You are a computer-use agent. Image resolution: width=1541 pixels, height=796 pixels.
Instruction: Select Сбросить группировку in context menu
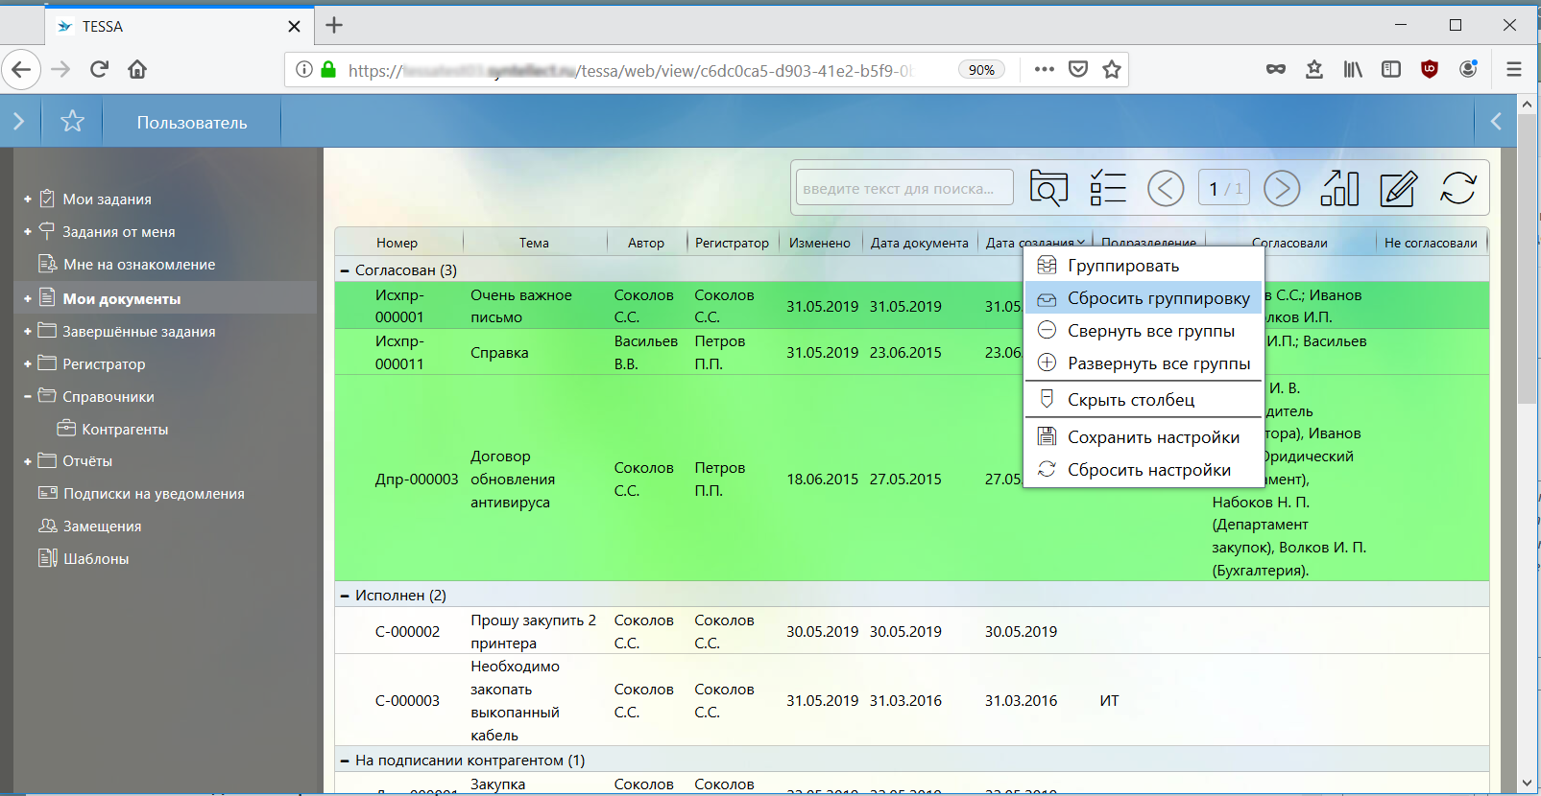(1158, 298)
